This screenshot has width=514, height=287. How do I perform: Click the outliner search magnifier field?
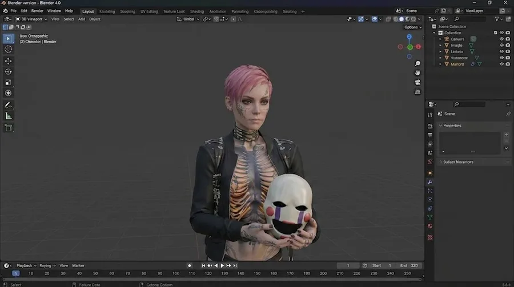pos(469,19)
